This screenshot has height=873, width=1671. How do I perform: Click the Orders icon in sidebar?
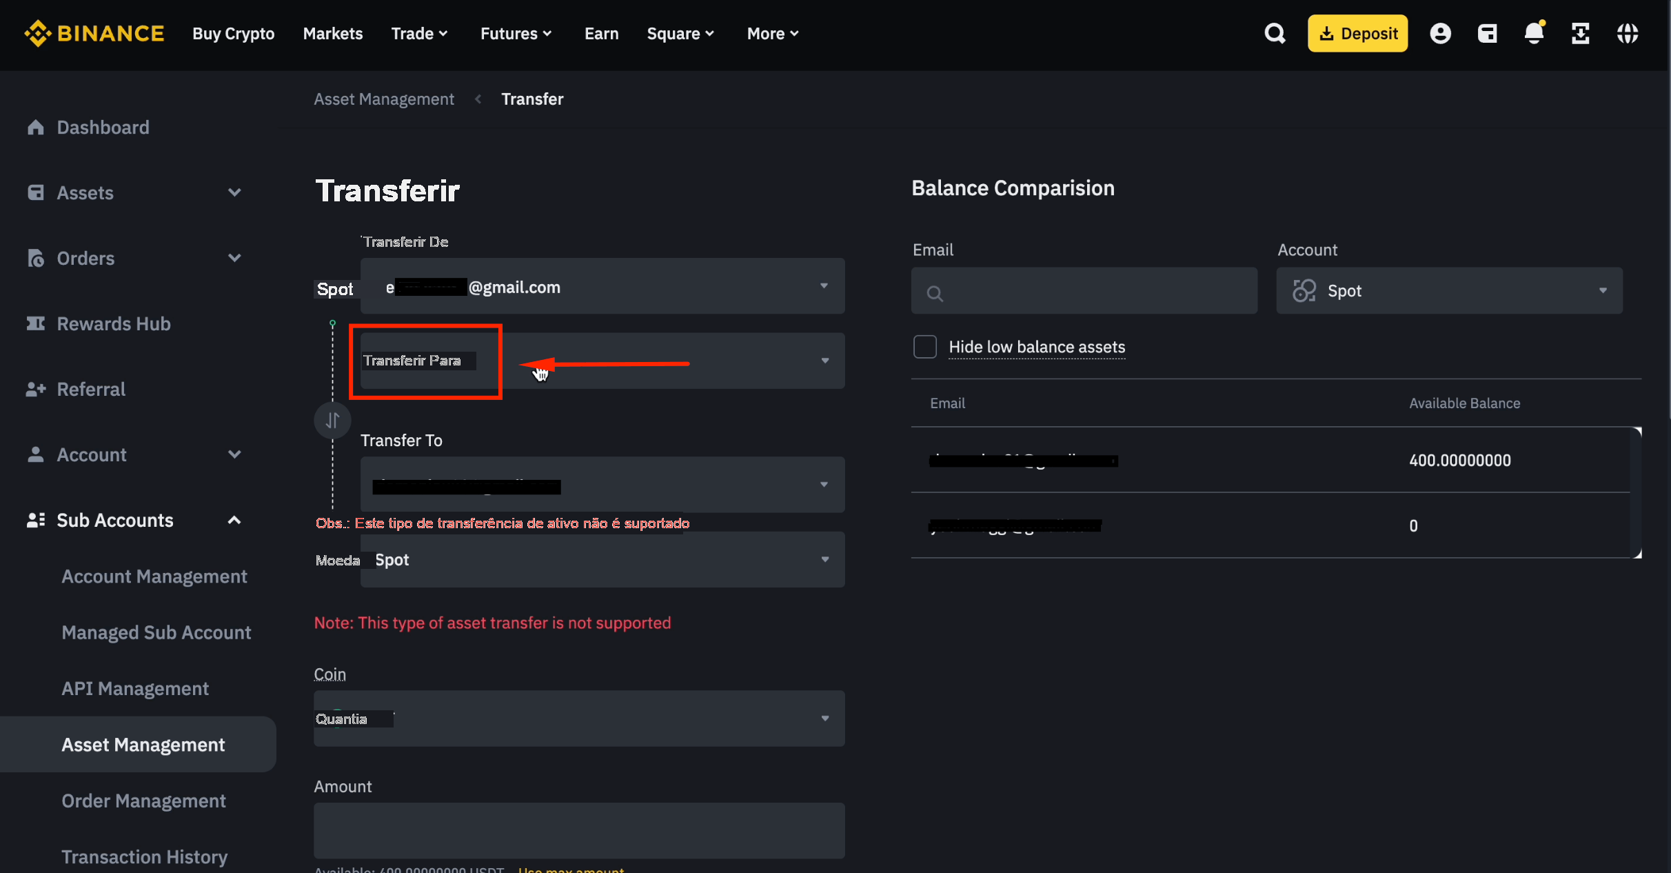pos(35,258)
